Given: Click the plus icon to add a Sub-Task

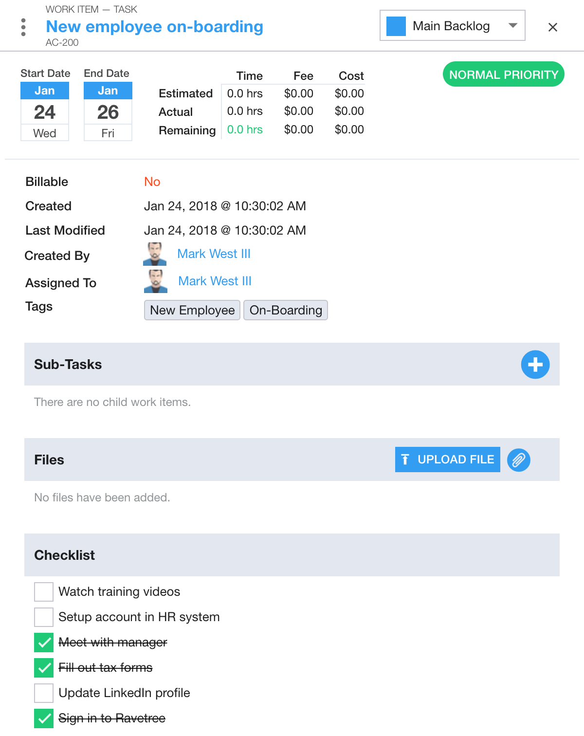Looking at the screenshot, I should click(535, 364).
